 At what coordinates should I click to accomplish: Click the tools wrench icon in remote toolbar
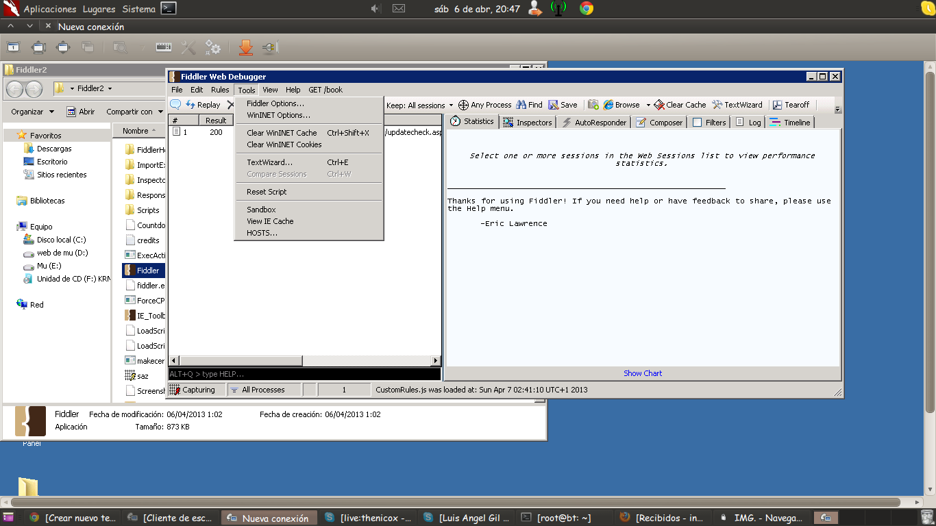tap(188, 47)
